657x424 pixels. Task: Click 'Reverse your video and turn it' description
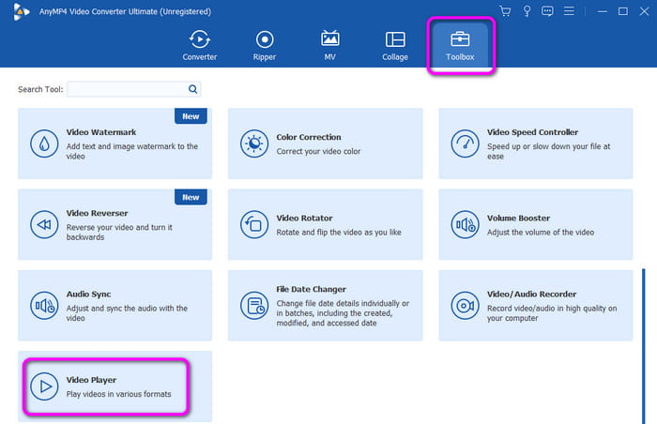point(119,232)
